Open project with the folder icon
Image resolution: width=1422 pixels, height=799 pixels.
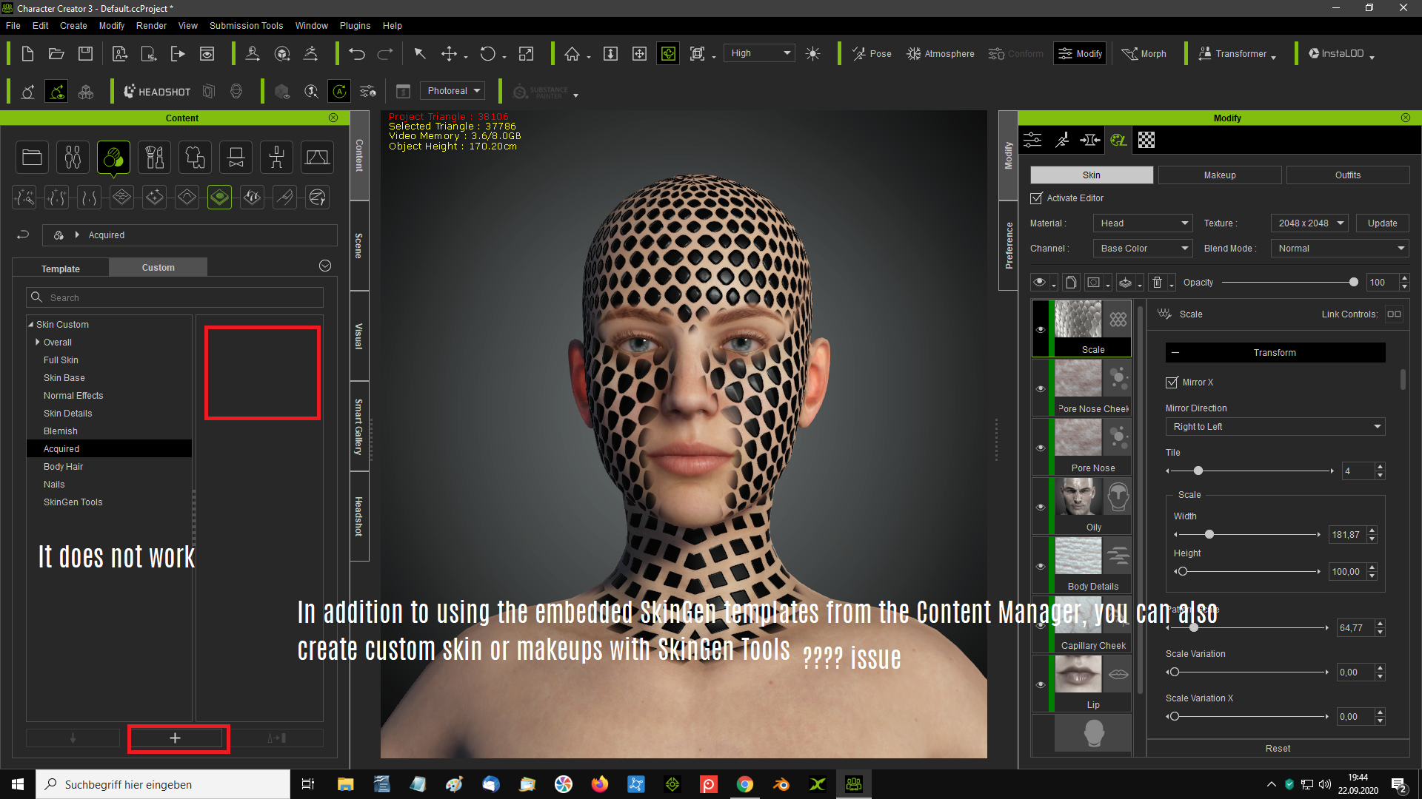(x=56, y=53)
